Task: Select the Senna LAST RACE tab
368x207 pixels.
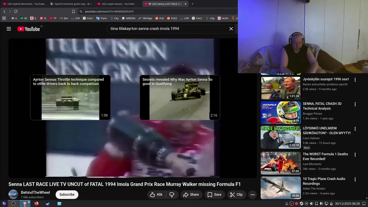Action: [167, 4]
